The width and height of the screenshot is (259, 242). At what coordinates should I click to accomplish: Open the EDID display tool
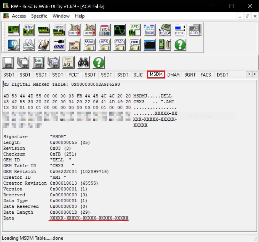(135, 45)
